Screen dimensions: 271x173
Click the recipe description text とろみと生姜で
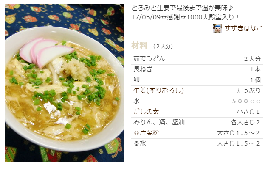pyautogui.click(x=183, y=8)
